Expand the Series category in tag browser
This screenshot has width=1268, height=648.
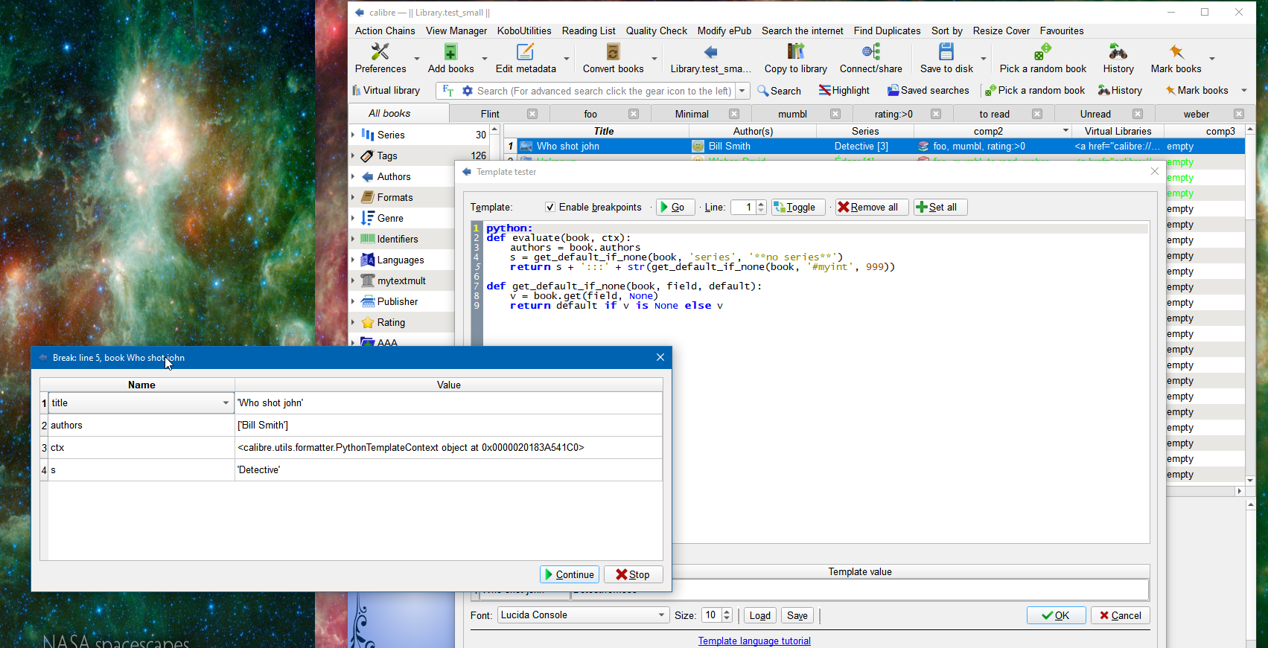[x=353, y=135]
